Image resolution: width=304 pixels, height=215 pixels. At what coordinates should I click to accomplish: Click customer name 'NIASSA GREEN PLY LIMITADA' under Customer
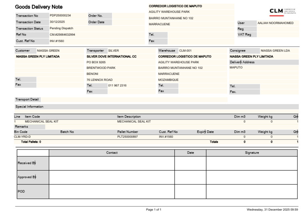coord(38,56)
